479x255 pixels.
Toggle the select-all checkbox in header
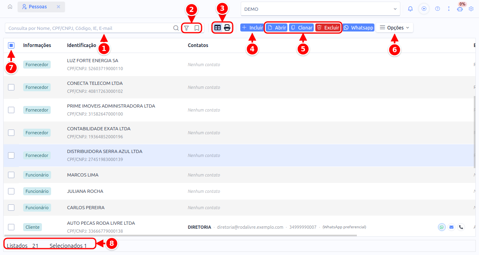pyautogui.click(x=11, y=45)
